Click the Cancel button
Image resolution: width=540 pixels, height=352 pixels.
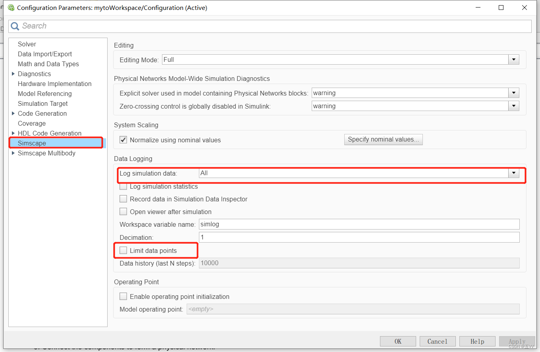pos(438,341)
